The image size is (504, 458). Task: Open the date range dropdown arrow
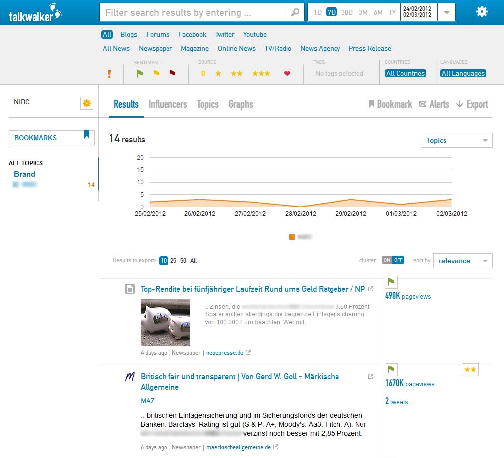(446, 12)
